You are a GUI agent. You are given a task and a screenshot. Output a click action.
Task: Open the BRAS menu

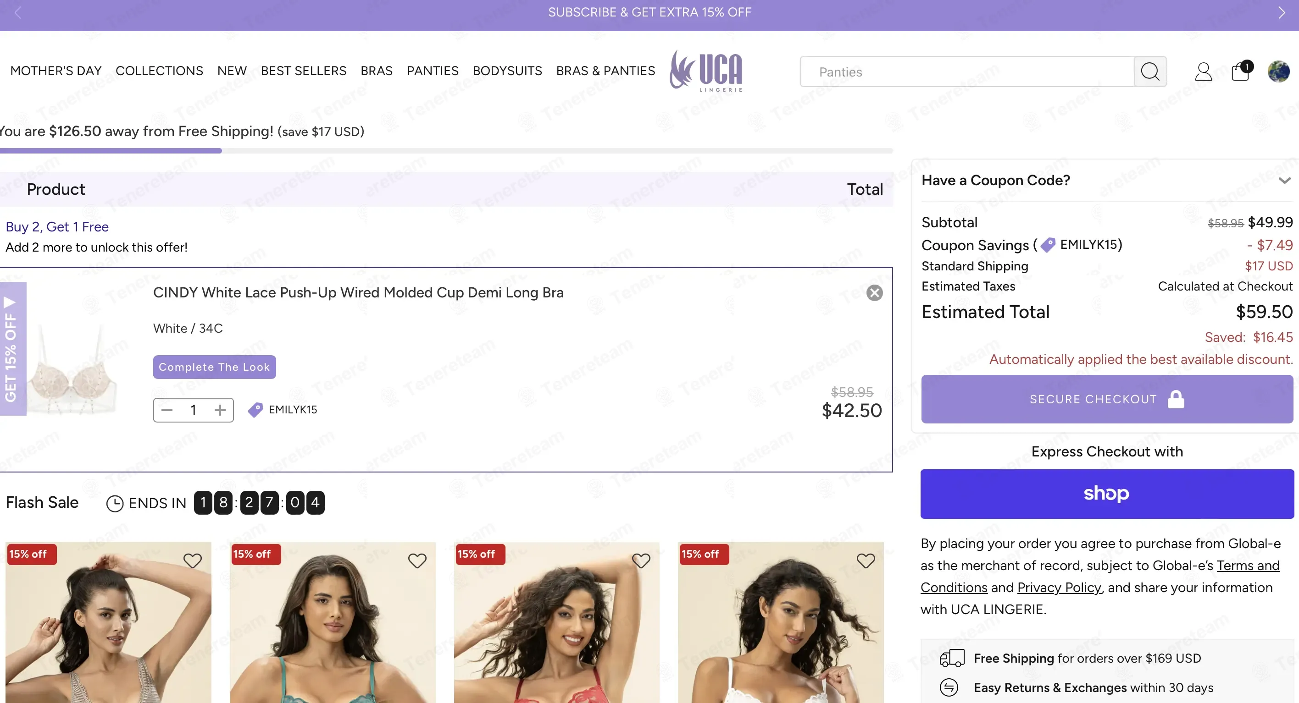coord(376,71)
